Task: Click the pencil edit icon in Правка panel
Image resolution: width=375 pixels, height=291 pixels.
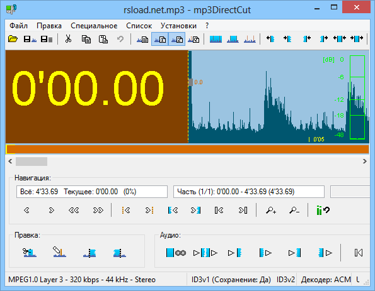Action: [x=59, y=252]
